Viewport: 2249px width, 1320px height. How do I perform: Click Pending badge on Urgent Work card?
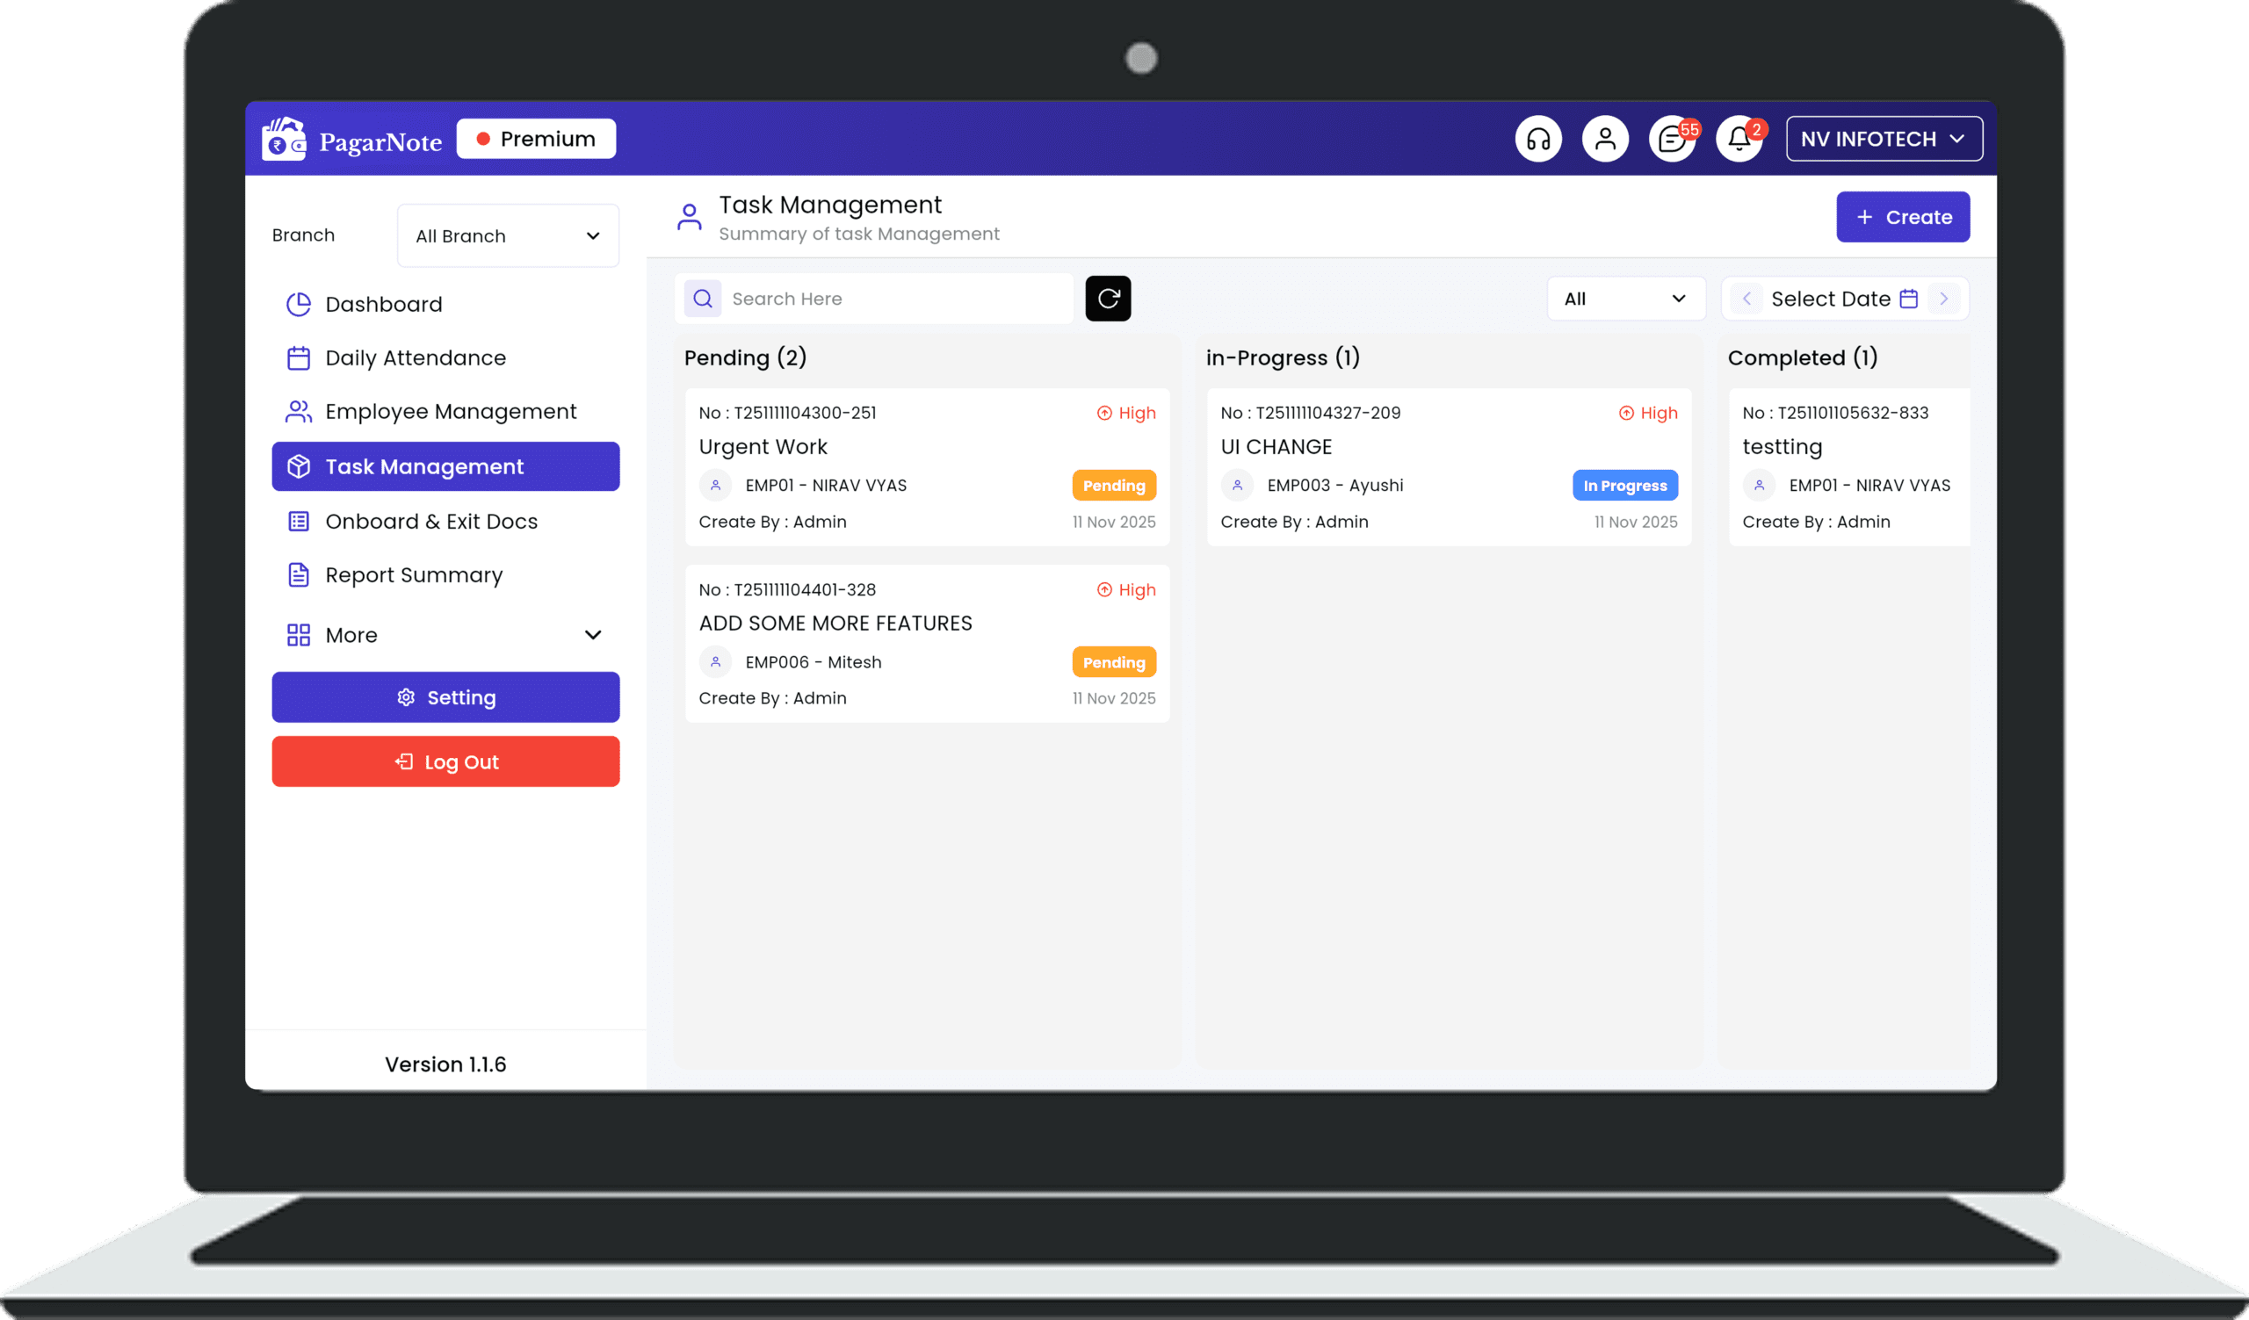click(1114, 485)
